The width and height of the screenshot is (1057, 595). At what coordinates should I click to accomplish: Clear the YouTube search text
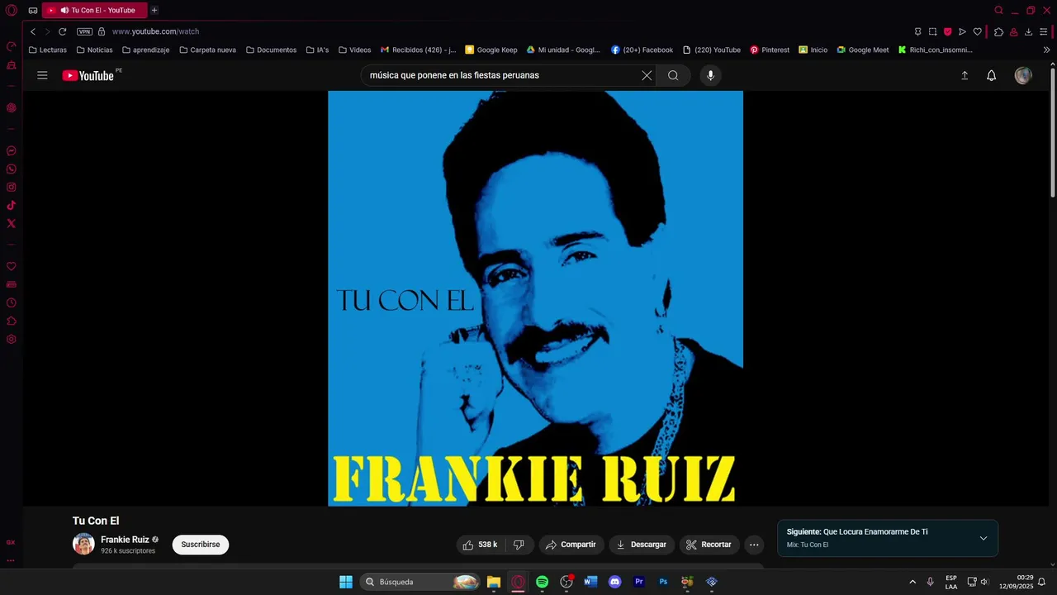(x=647, y=75)
